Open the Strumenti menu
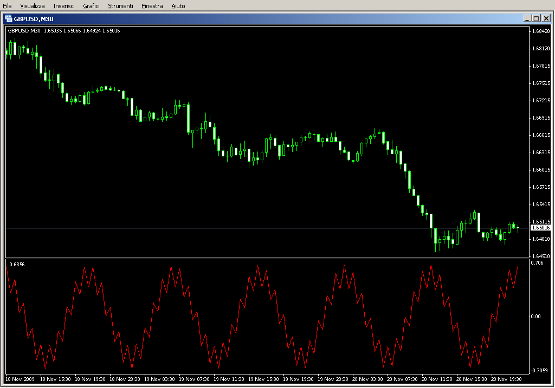Image resolution: width=555 pixels, height=388 pixels. [x=120, y=6]
